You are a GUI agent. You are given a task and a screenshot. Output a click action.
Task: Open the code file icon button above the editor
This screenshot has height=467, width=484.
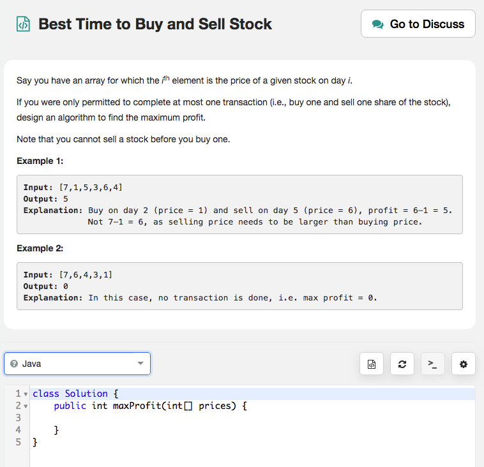pyautogui.click(x=372, y=364)
